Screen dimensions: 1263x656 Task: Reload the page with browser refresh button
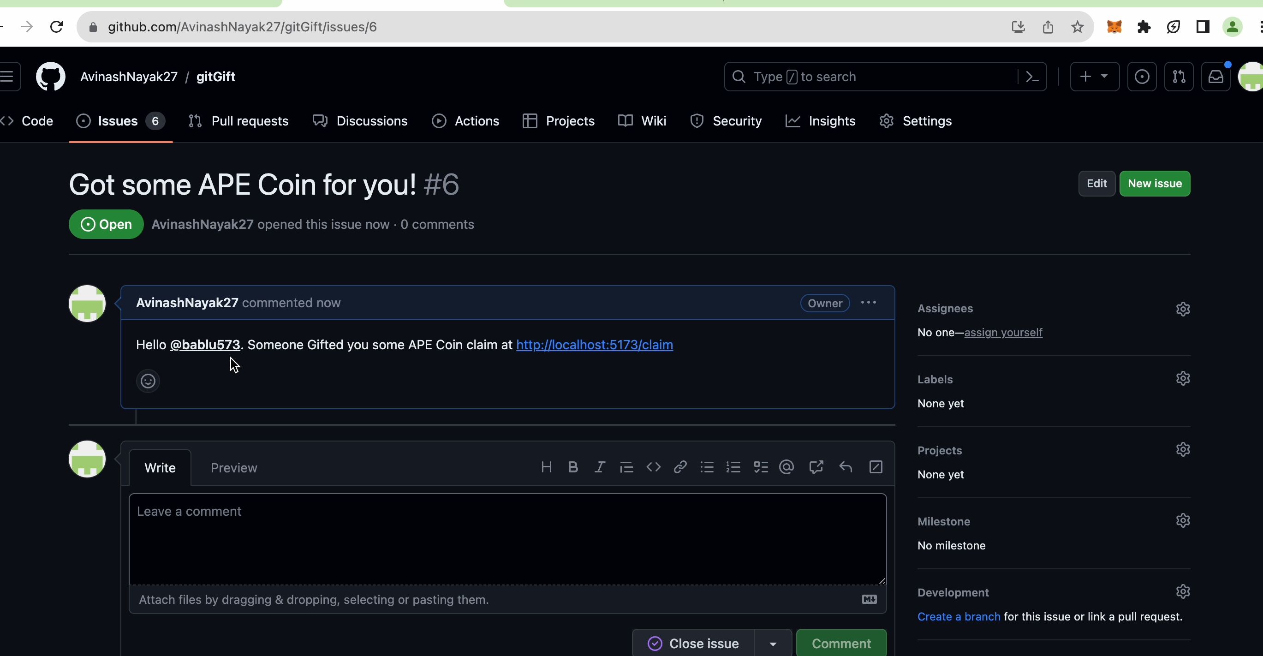[56, 26]
